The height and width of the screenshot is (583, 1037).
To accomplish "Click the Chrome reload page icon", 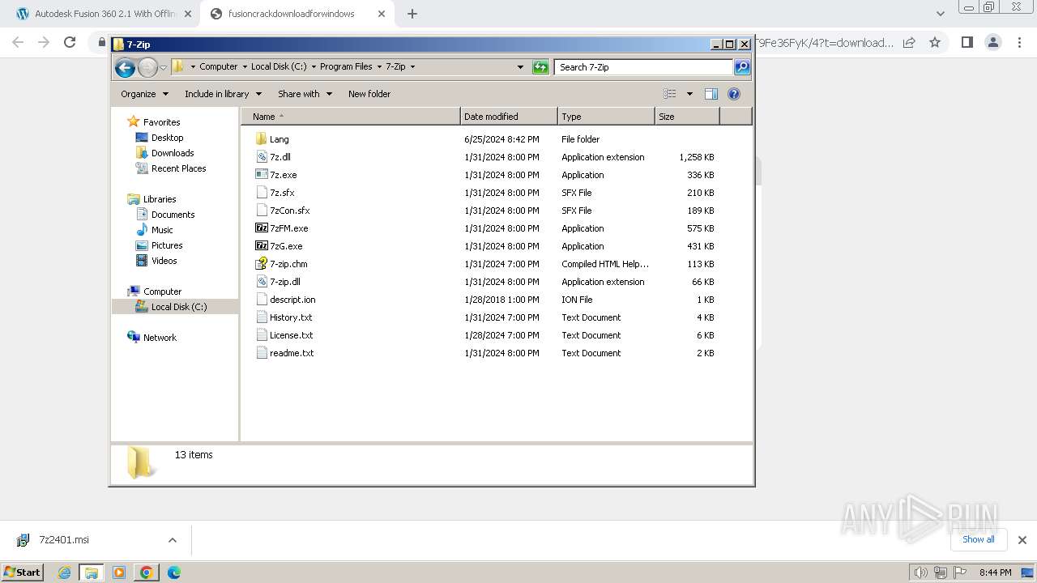I will (70, 42).
